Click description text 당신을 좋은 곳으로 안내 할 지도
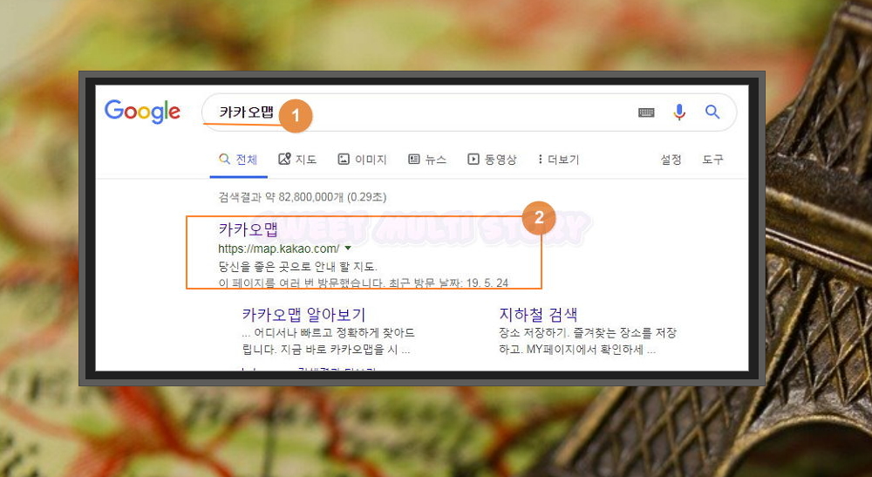Screen dimensions: 872x477 click(x=297, y=266)
